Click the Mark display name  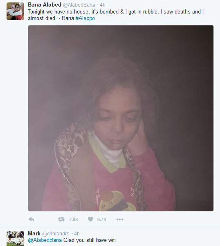point(34,233)
